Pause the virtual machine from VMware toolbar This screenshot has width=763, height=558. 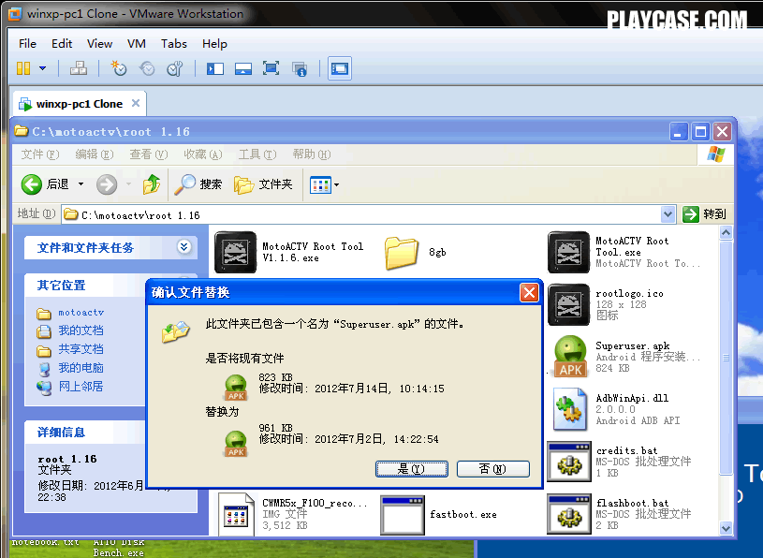(23, 68)
